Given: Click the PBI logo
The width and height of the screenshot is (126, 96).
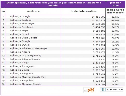Looking at the screenshot, I should coord(89,90).
